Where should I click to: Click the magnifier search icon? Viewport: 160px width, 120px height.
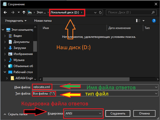pyautogui.click(x=153, y=12)
